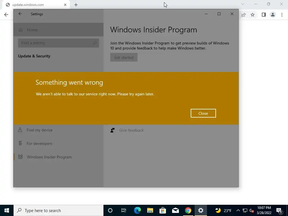
Task: Click the Update & Security heading
Action: (34, 56)
